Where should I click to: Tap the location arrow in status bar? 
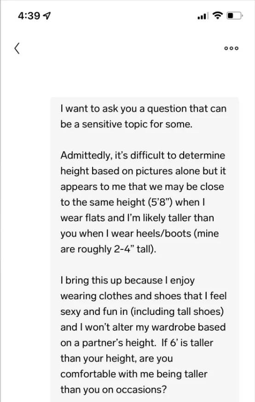click(47, 16)
